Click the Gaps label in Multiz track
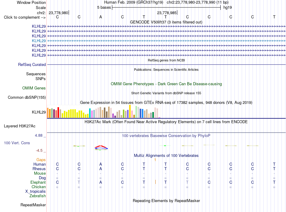 41,160
